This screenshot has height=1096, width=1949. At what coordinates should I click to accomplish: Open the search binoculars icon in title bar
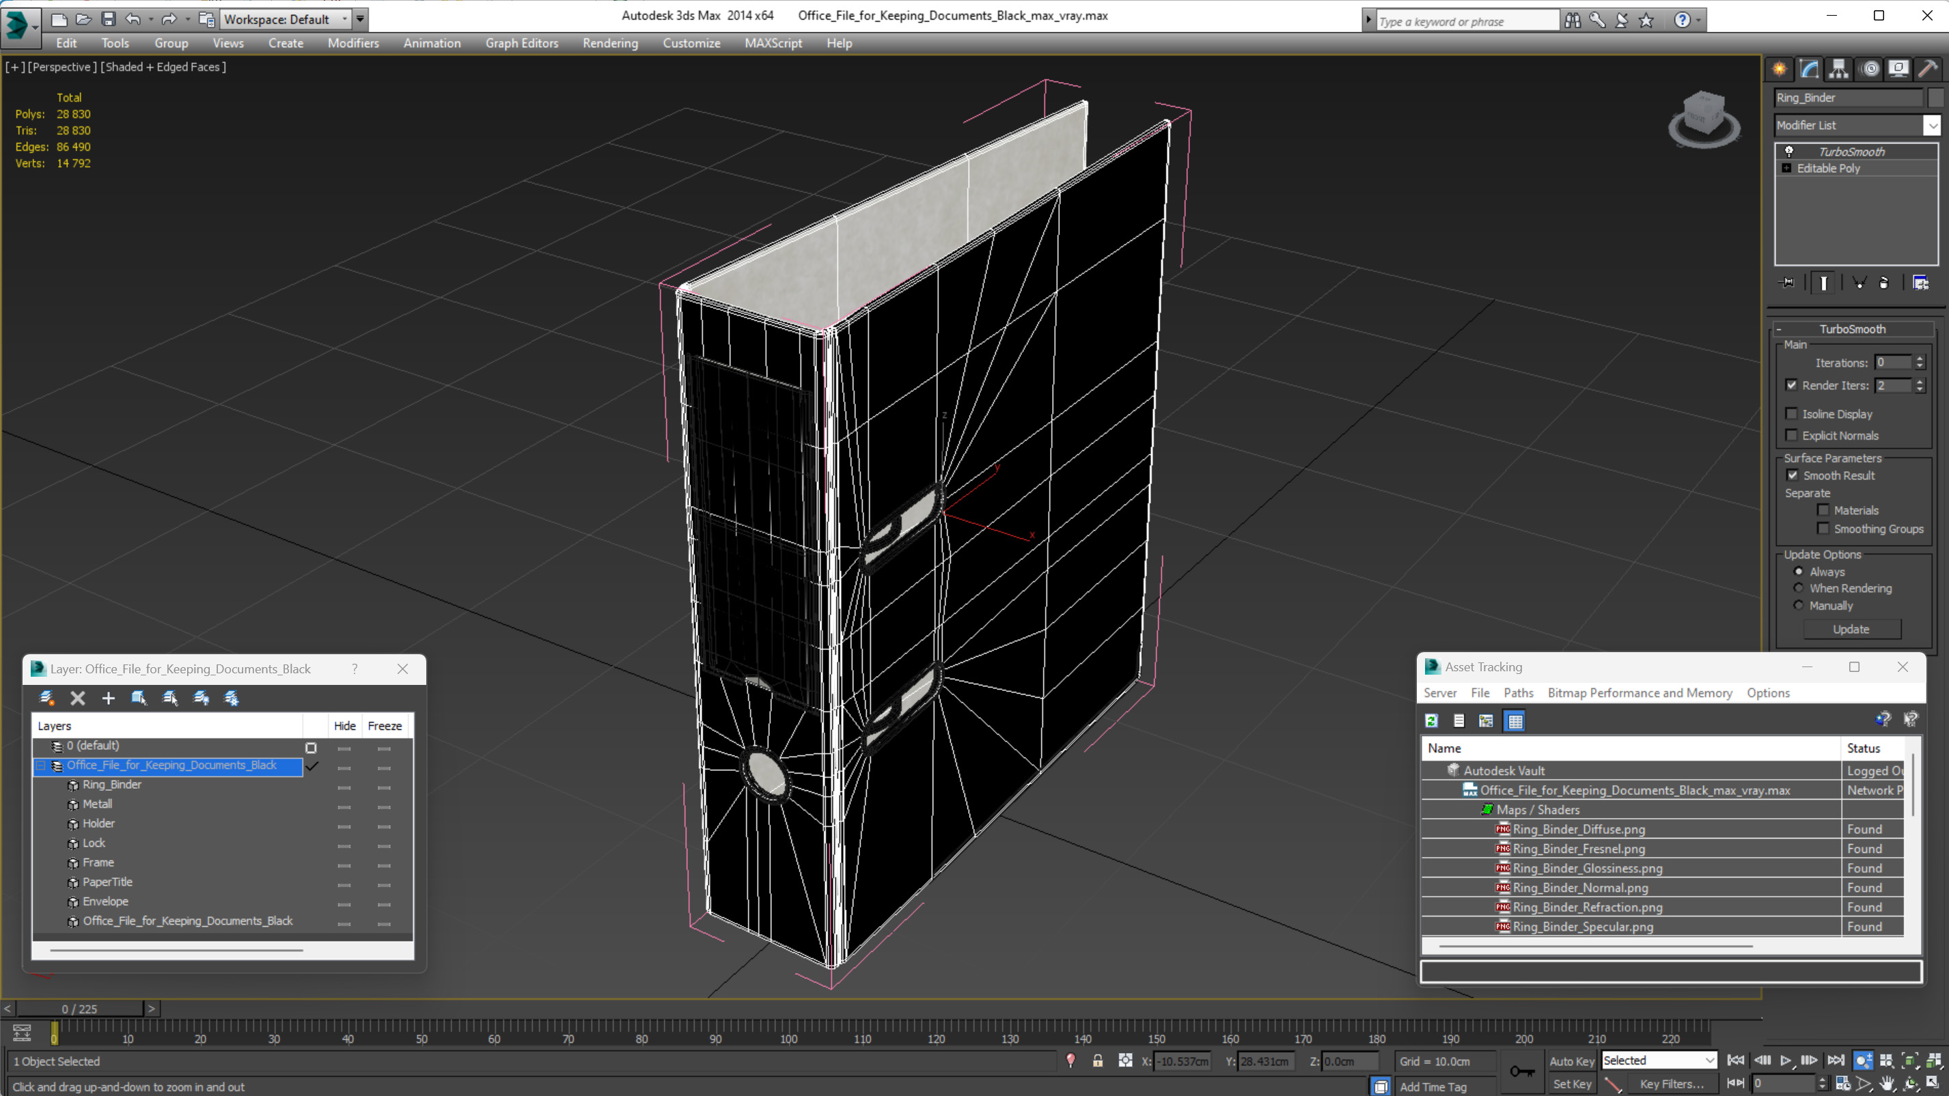1573,20
